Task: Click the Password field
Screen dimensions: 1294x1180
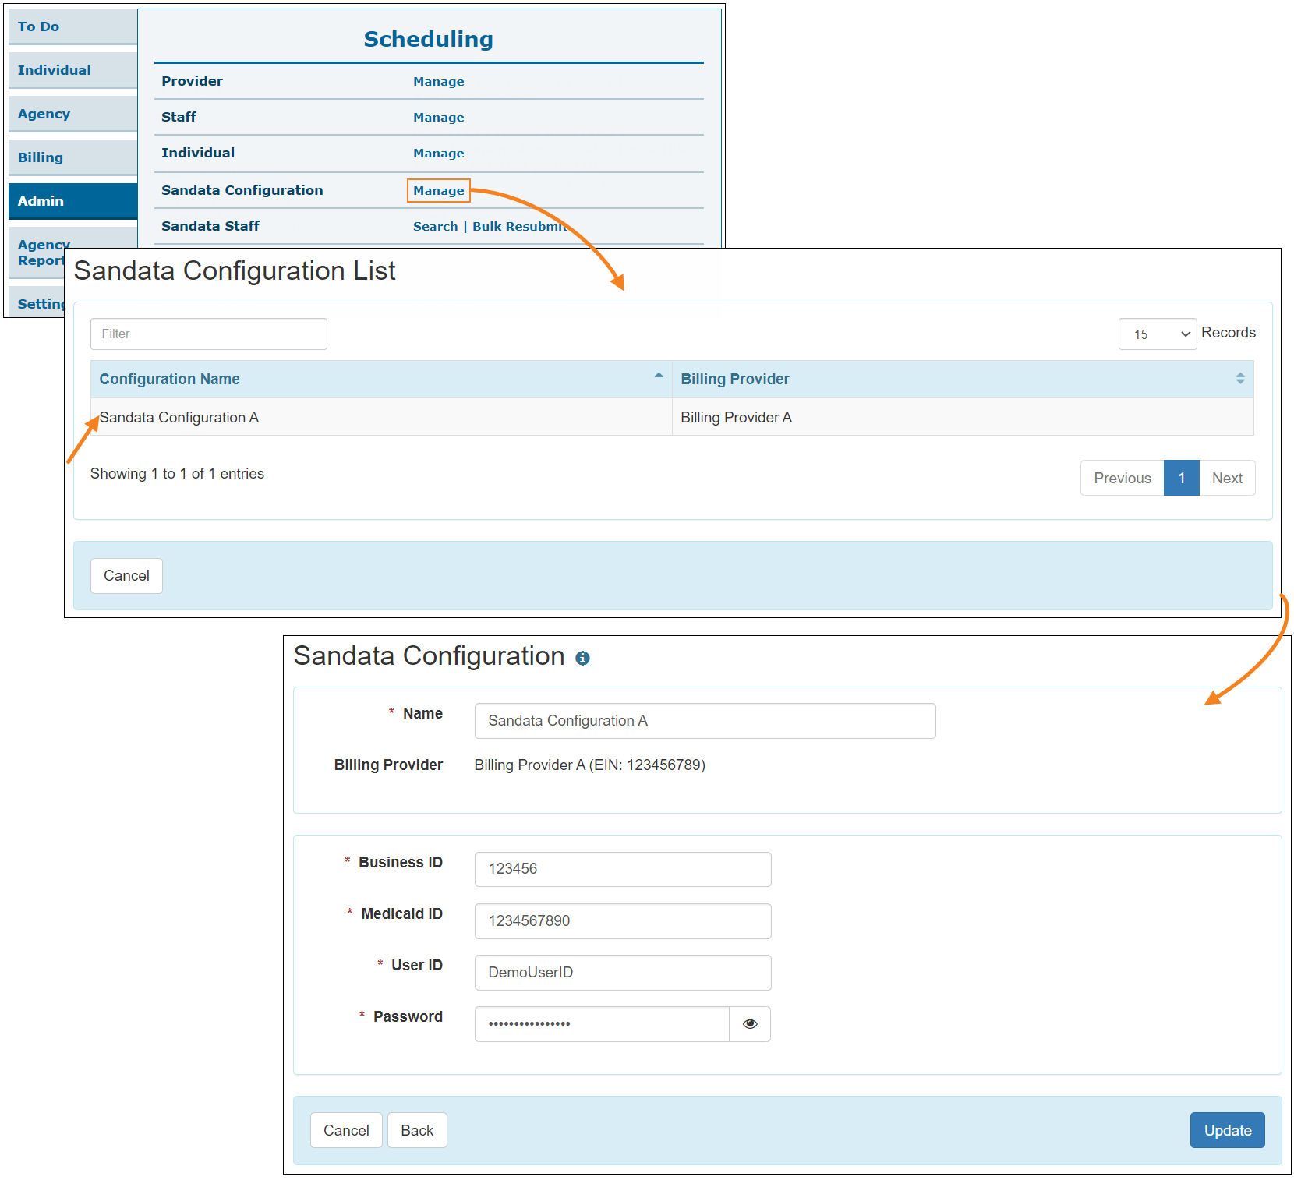Action: (x=602, y=1024)
